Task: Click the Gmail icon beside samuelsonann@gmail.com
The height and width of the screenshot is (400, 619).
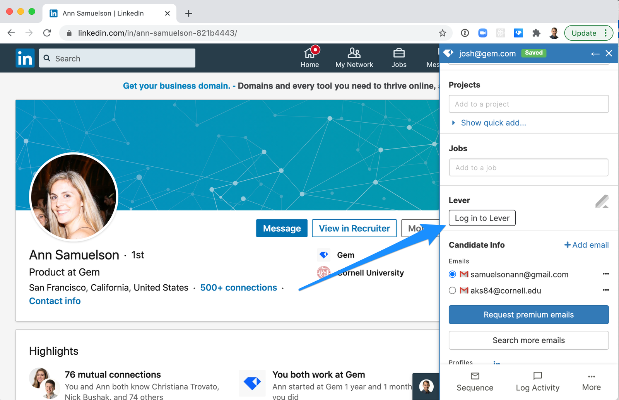Action: pos(464,274)
